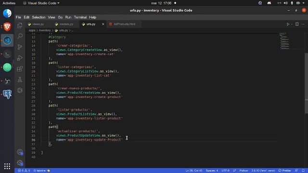This screenshot has width=308, height=173.
Task: Open the Testing flask view
Action: (x=20, y=79)
